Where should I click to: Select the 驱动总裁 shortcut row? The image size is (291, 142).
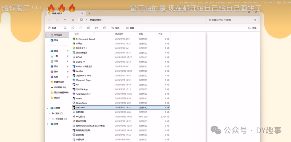click(121, 135)
